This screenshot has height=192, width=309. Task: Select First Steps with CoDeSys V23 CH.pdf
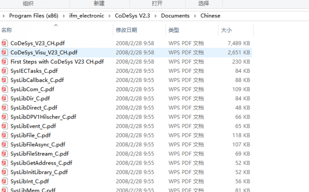pyautogui.click(x=57, y=62)
